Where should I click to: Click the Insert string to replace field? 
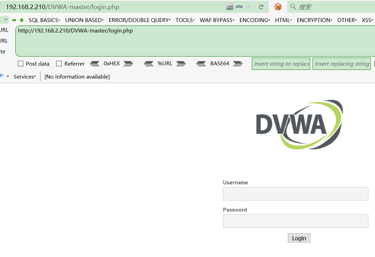pos(281,64)
